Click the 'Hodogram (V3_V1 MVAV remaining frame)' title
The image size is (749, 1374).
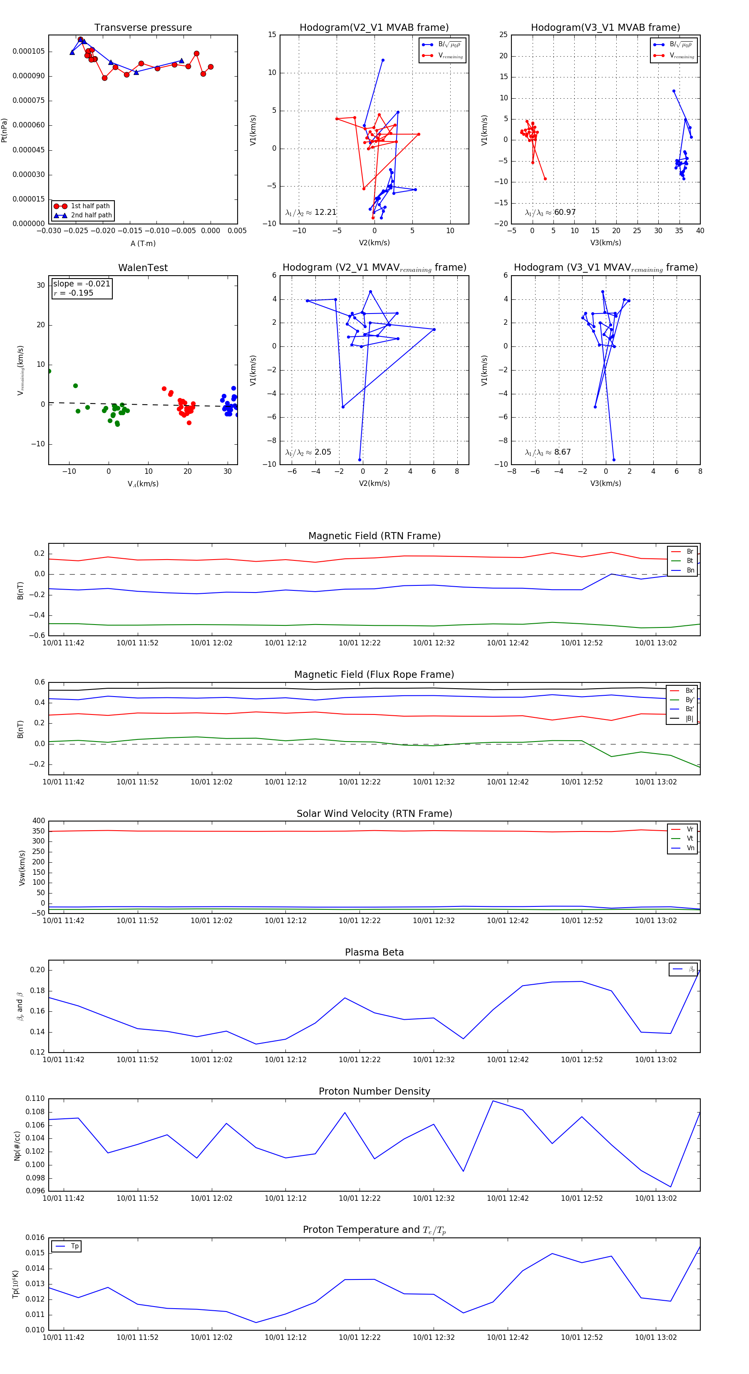click(605, 268)
